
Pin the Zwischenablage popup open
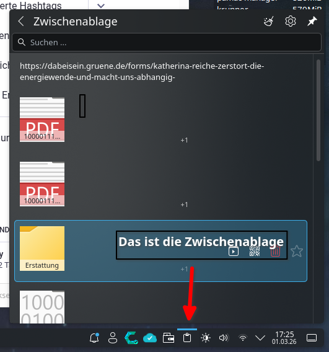312,22
